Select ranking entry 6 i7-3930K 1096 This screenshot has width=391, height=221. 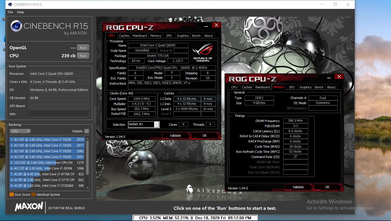(47, 168)
